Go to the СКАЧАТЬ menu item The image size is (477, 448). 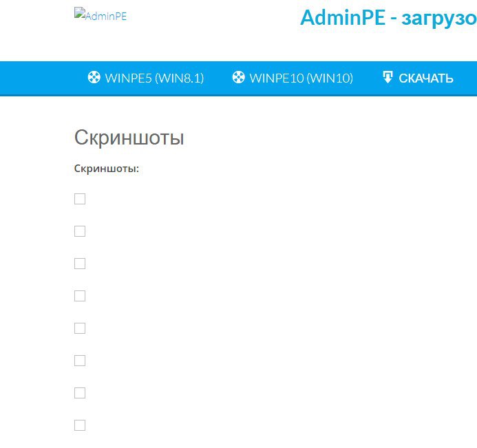418,78
